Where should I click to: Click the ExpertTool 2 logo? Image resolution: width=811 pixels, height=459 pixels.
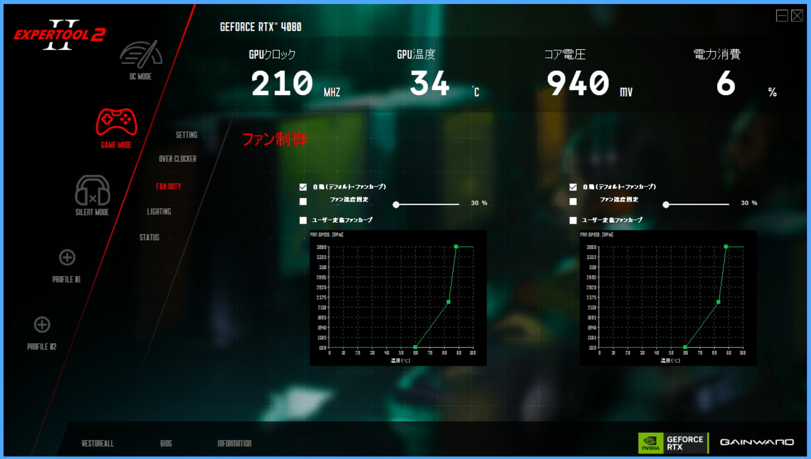tap(60, 35)
